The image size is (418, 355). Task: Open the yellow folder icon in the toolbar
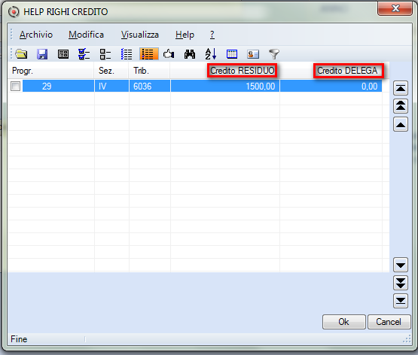[x=21, y=54]
